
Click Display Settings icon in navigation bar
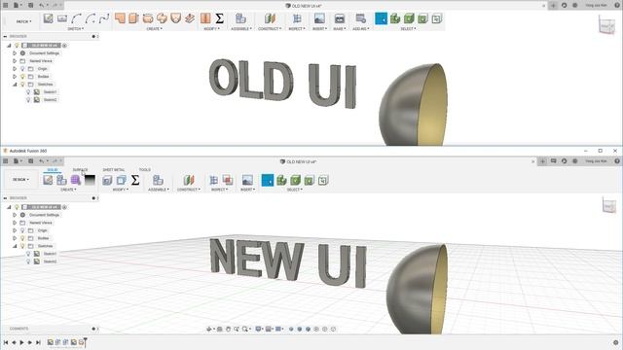(x=259, y=329)
